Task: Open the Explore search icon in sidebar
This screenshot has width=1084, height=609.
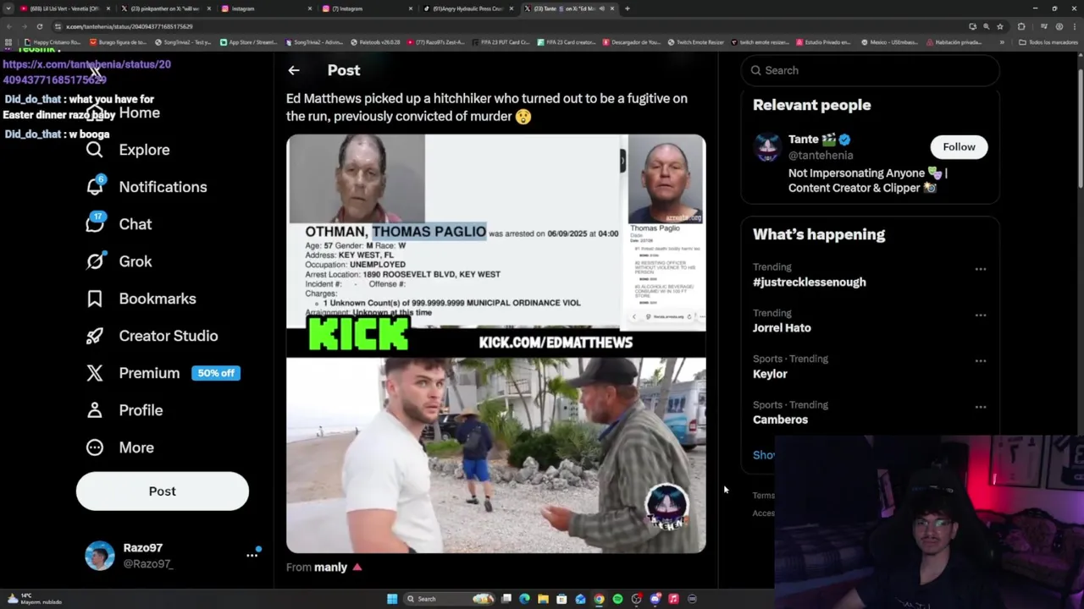Action: click(x=94, y=150)
